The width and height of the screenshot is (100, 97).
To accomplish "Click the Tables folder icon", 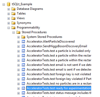I will [13, 13].
